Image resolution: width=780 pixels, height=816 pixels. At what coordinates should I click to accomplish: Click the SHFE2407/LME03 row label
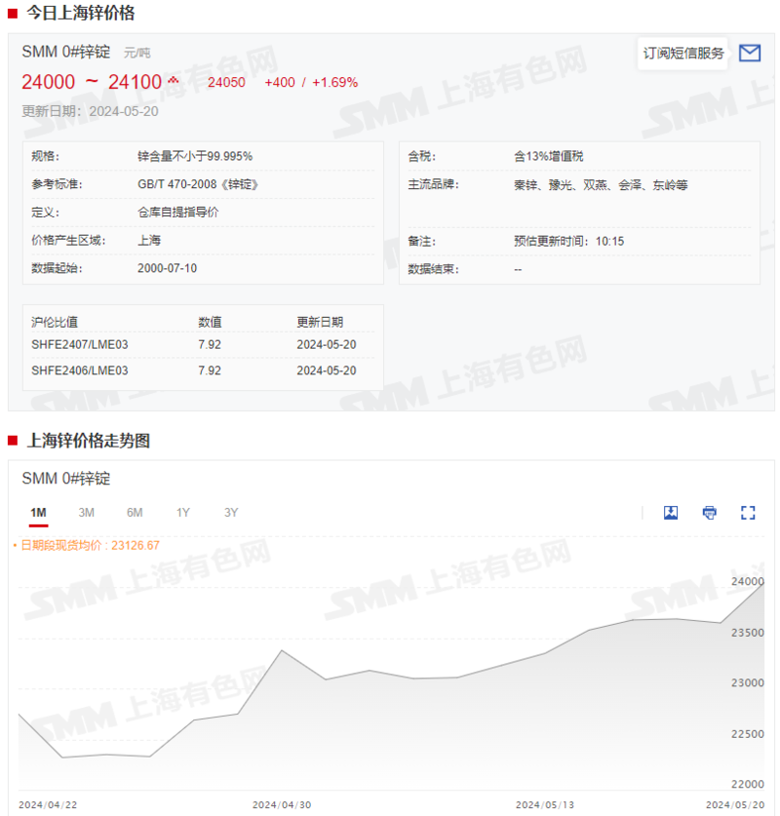point(80,344)
